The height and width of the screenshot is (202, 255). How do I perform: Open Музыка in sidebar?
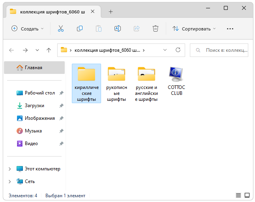[29, 131]
